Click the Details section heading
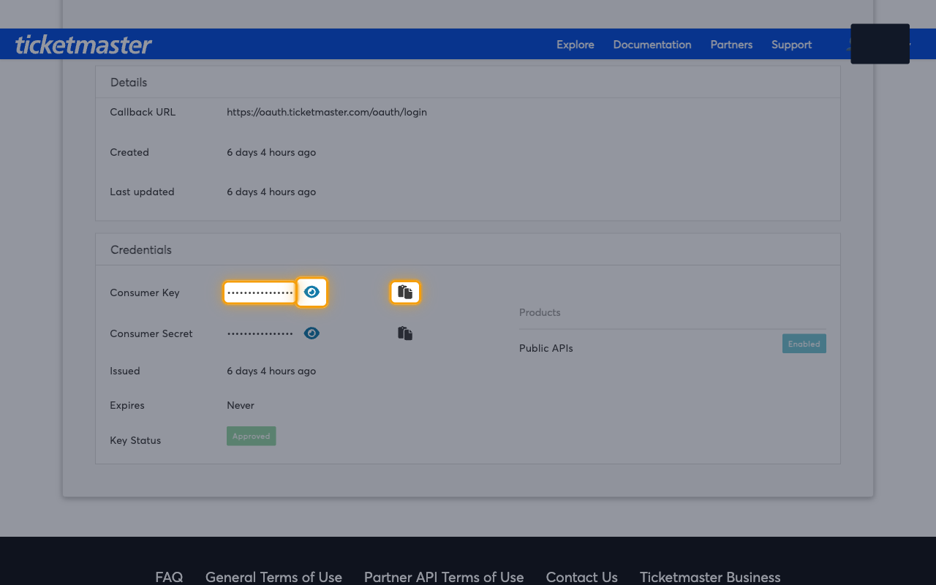The image size is (936, 585). tap(129, 82)
